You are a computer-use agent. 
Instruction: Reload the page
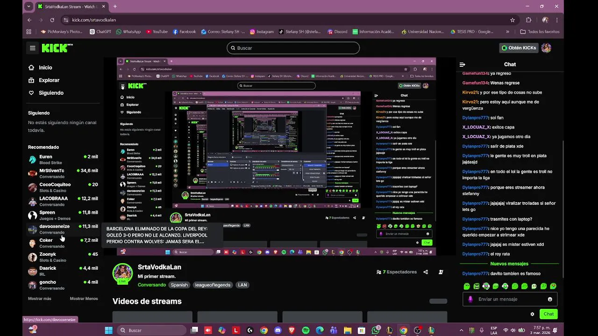point(52,20)
